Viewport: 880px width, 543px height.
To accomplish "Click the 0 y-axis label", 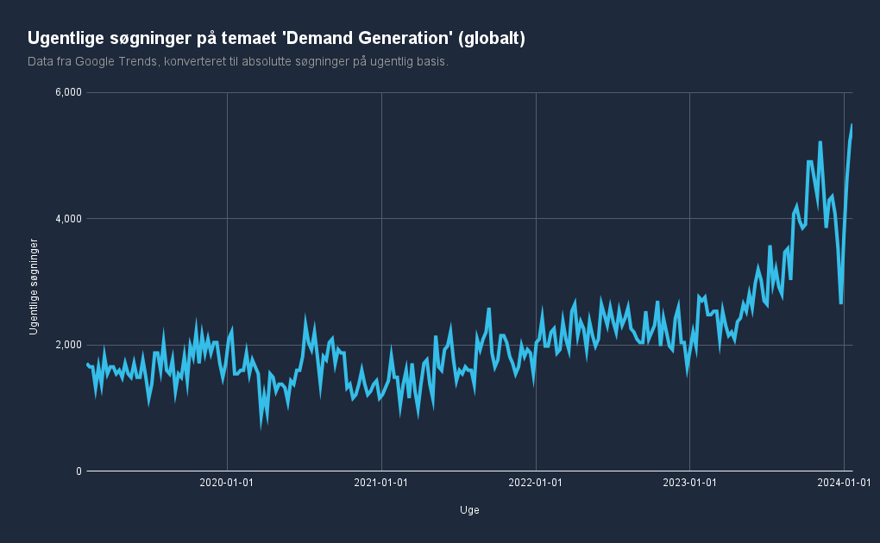I will (x=79, y=471).
